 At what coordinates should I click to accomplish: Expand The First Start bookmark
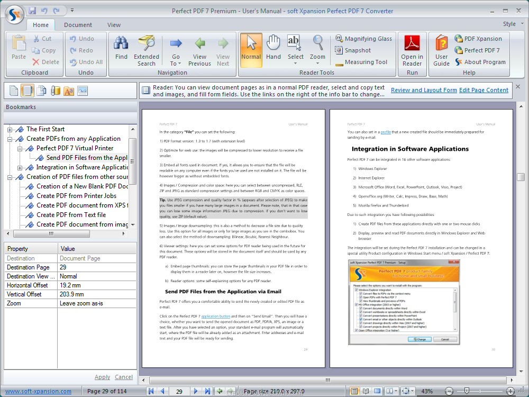[x=10, y=130]
